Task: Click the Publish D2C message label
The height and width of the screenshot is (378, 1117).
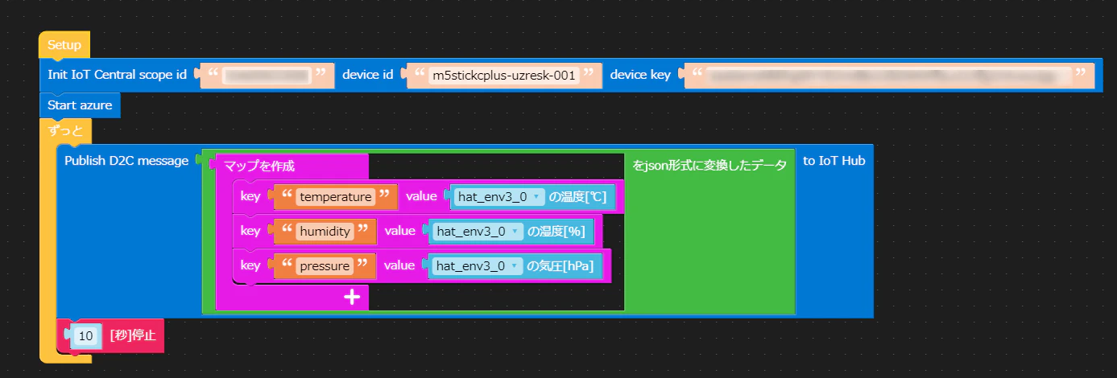Action: (x=126, y=161)
